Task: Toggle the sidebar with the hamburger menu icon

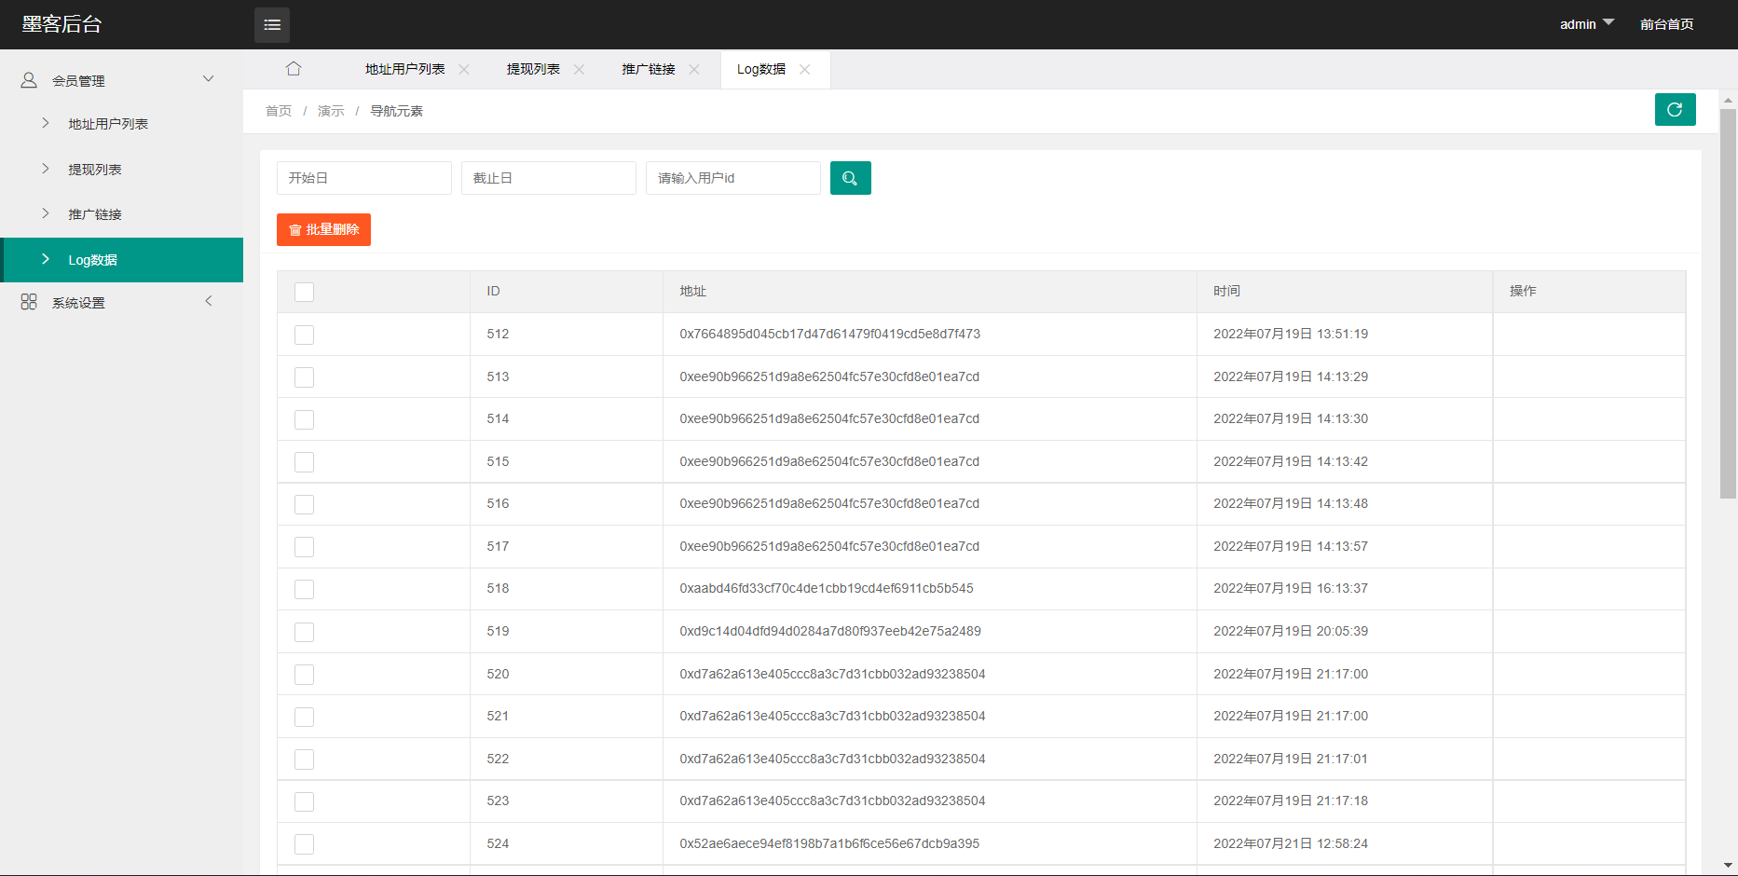Action: coord(272,25)
